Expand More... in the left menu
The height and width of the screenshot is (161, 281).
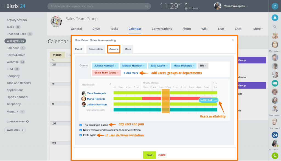(x=12, y=112)
